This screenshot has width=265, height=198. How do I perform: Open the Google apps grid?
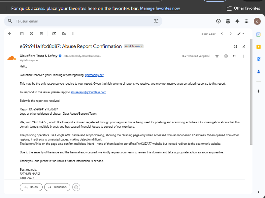(247, 21)
